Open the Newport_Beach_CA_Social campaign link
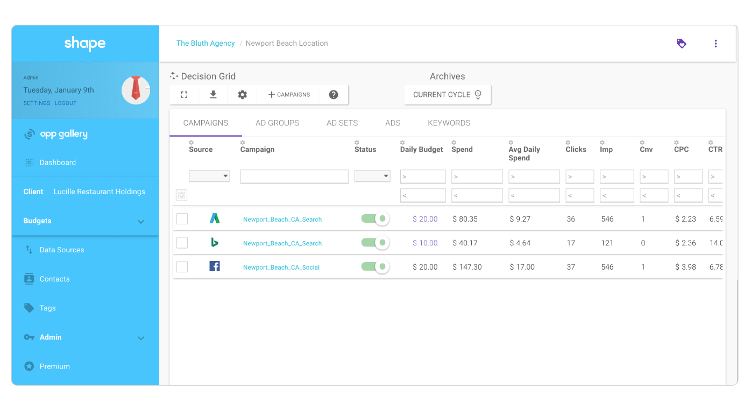 click(281, 267)
